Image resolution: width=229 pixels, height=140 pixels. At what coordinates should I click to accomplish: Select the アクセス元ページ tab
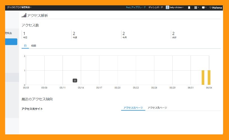133,108
